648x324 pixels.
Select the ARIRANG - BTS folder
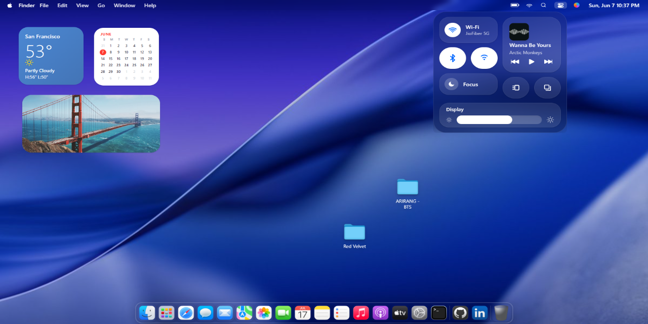click(408, 194)
